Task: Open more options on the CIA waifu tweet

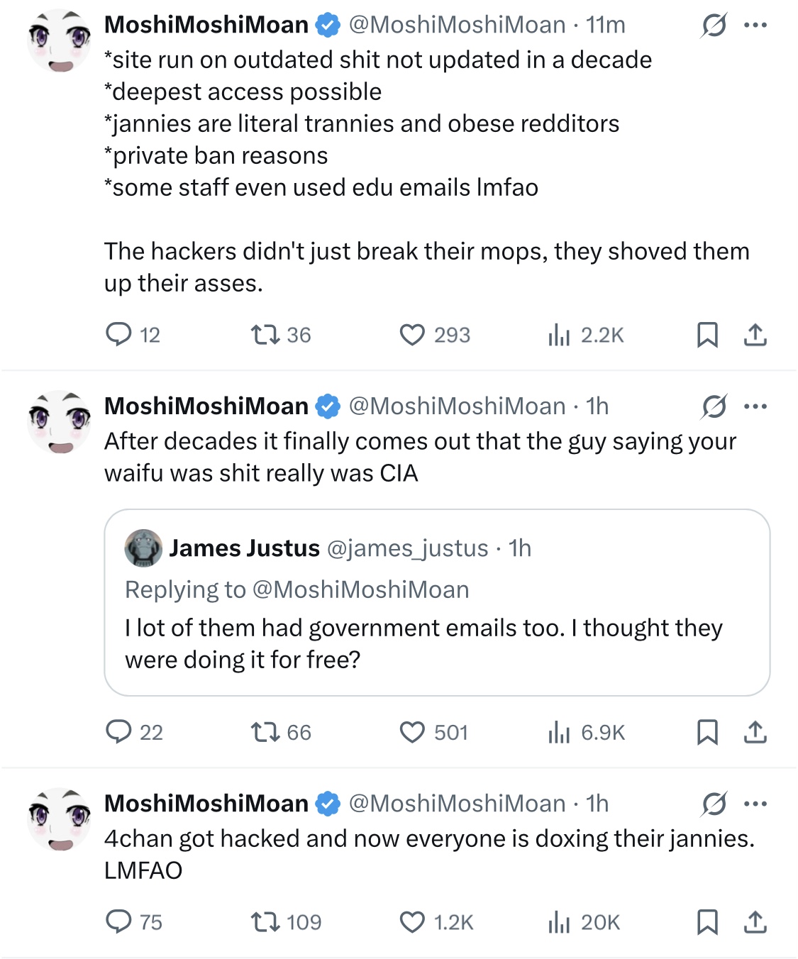Action: [x=755, y=406]
